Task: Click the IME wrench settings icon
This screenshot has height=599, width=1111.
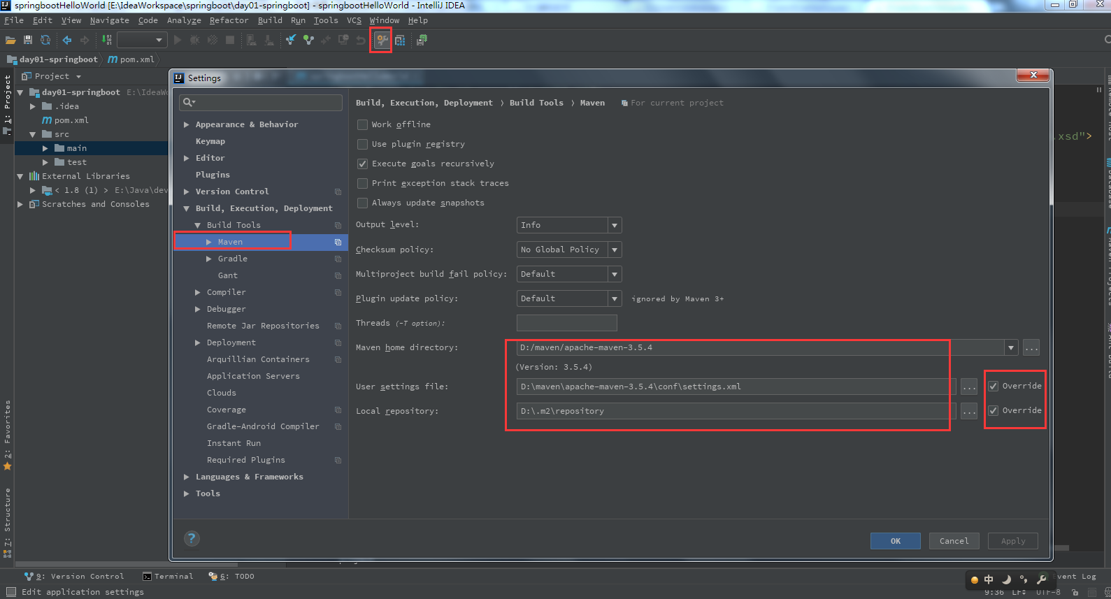Action: click(1041, 579)
